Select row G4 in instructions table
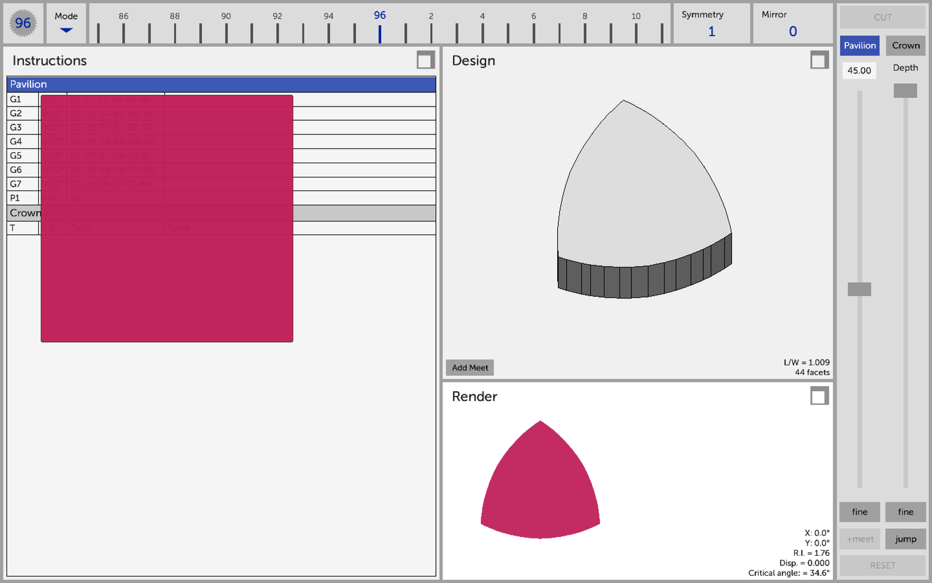Screen dimensions: 932x583 (221, 141)
